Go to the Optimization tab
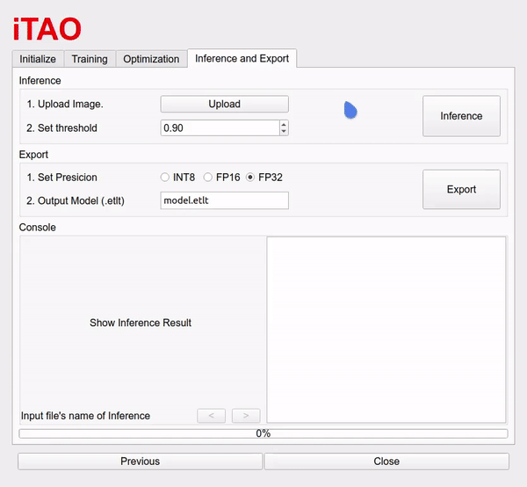 [x=151, y=59]
